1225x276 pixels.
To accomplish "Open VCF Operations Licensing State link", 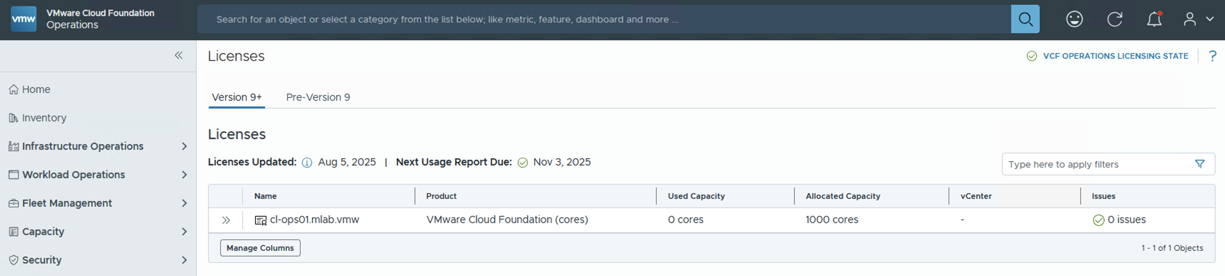I will [1115, 56].
